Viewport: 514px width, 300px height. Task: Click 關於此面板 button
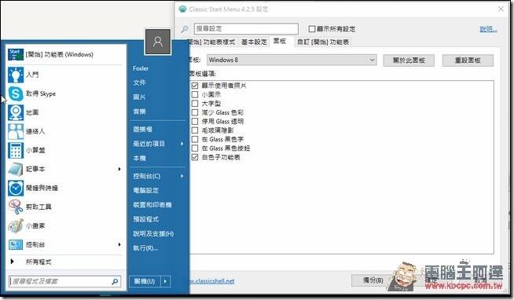point(409,60)
